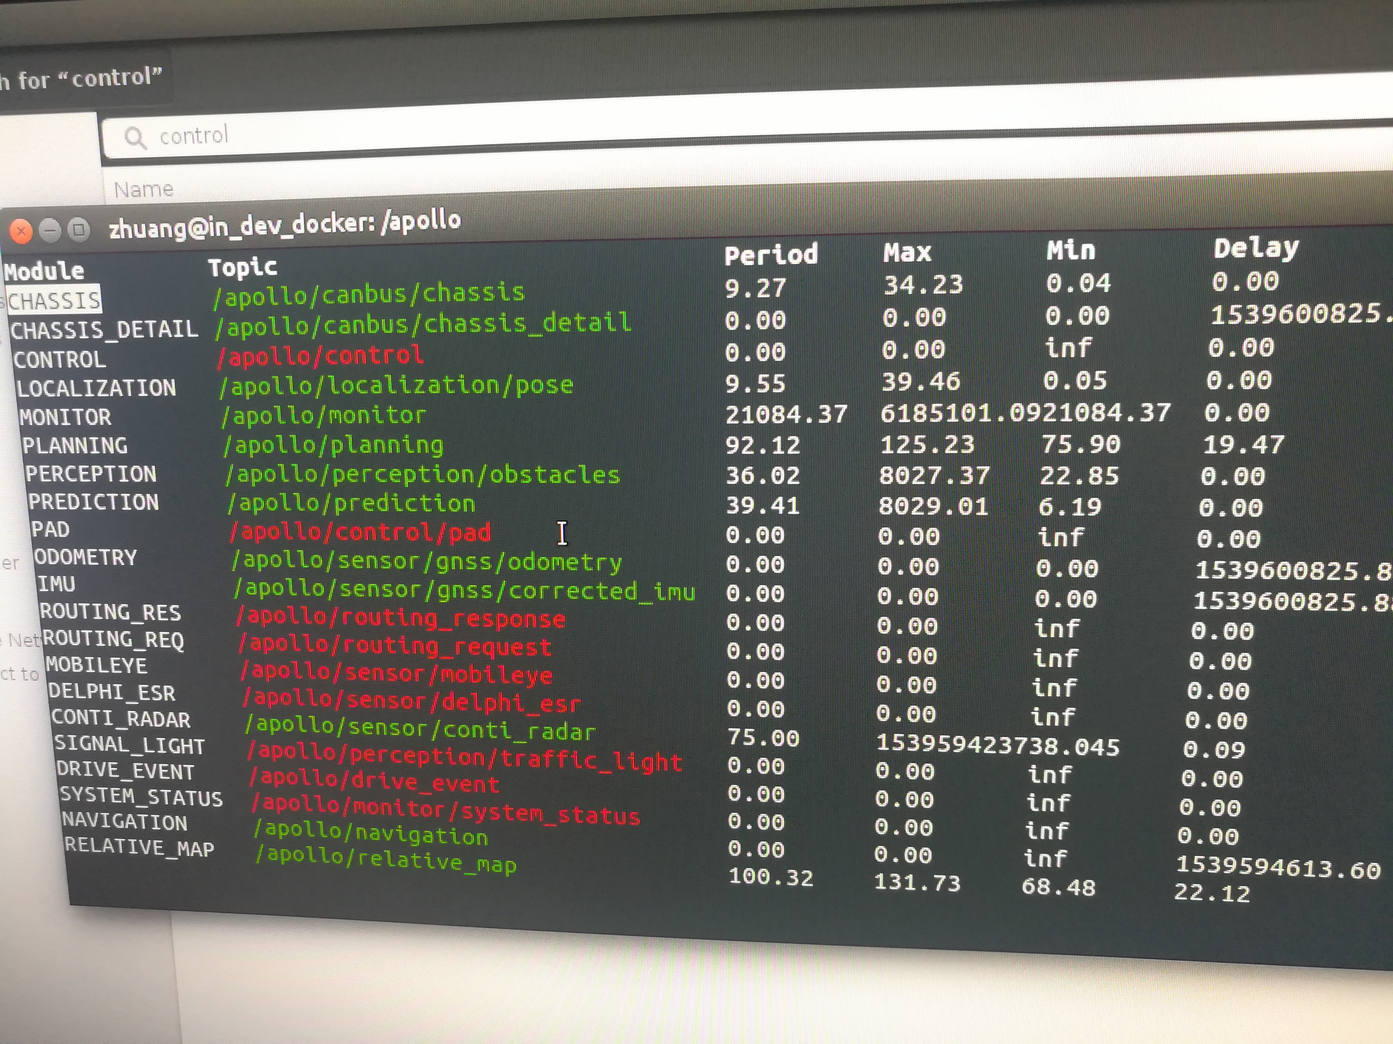Click the Topic column header
This screenshot has height=1044, width=1393.
tap(243, 267)
